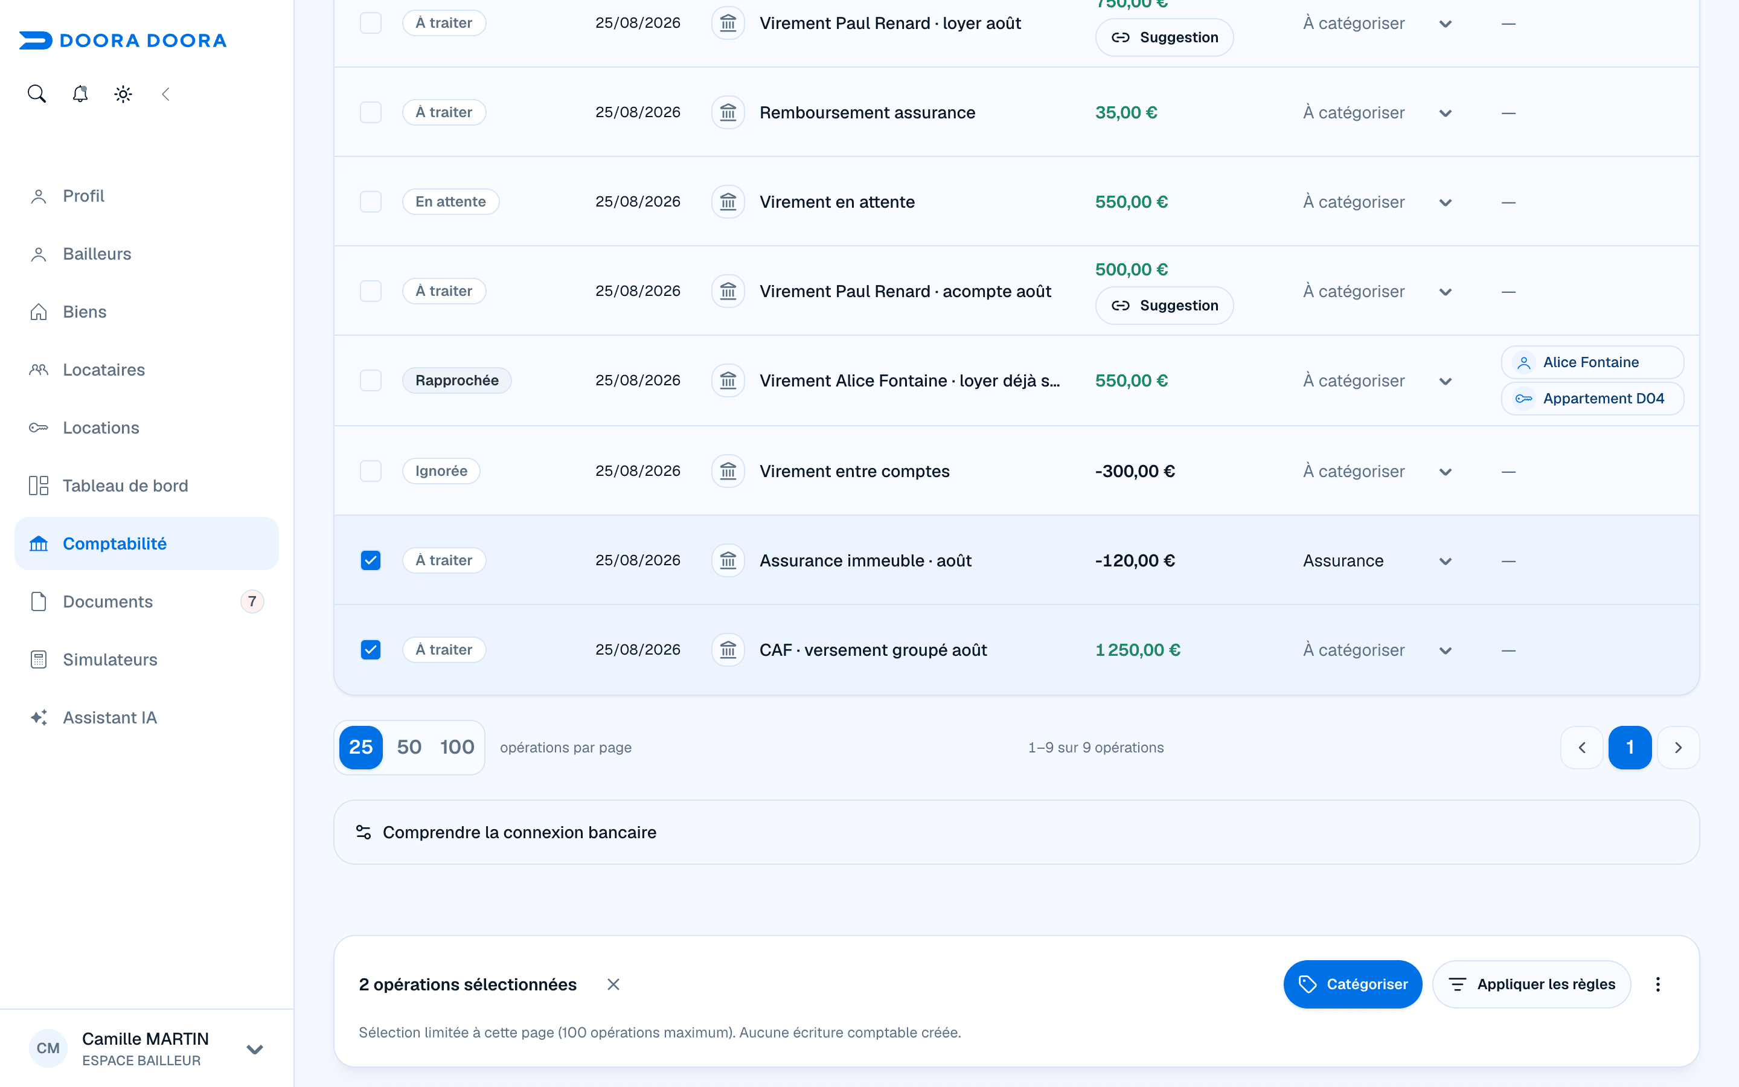This screenshot has height=1087, width=1739.
Task: Click bank icon on CAF versement groupé row
Action: point(728,650)
